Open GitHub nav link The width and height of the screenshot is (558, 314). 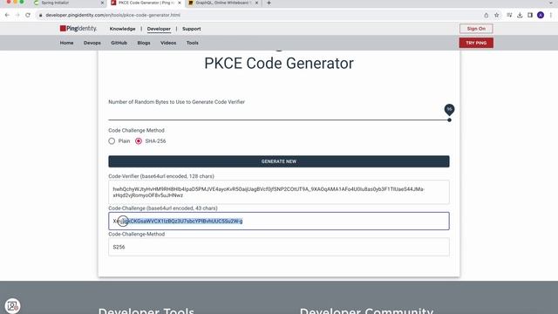(119, 43)
